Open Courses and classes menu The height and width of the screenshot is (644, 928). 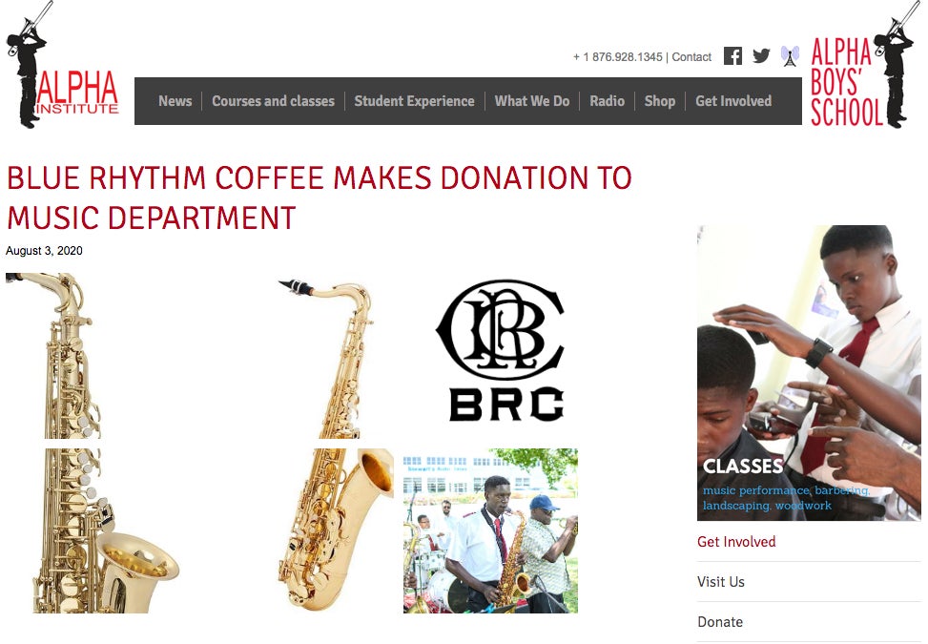[274, 101]
